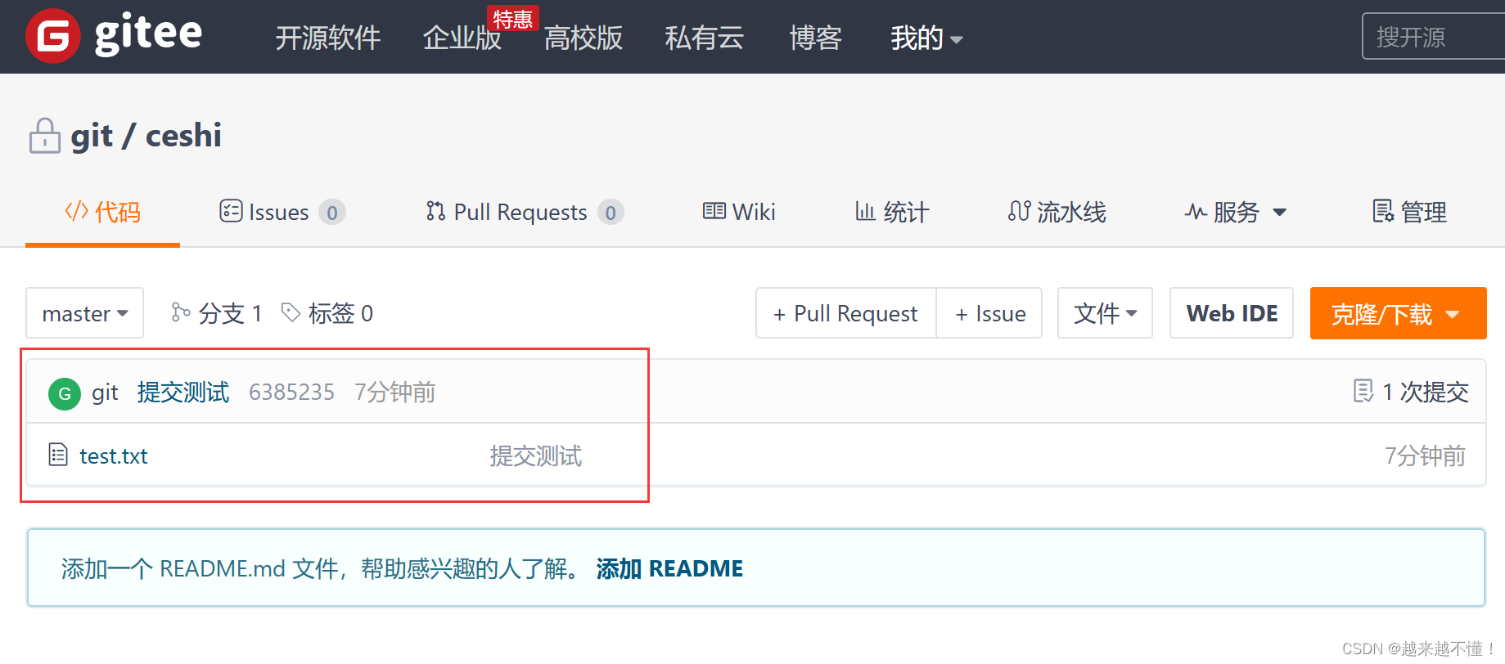Click the 7分钟前 time in test.txt row
Screen dimensions: 1505x664
click(x=1425, y=455)
